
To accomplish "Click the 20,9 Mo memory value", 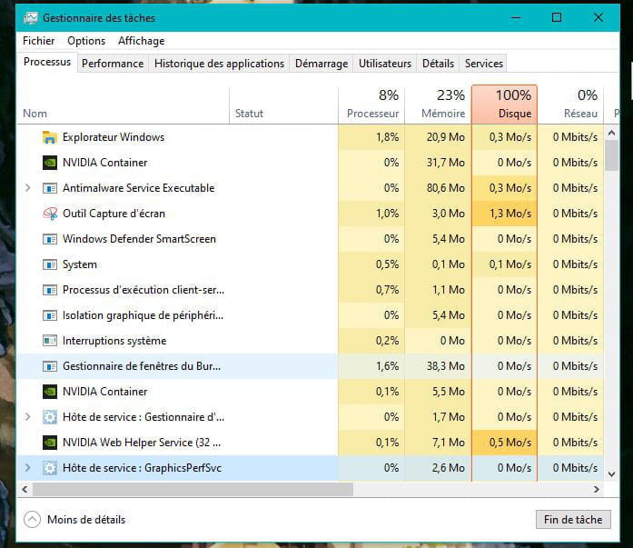I will pos(446,137).
